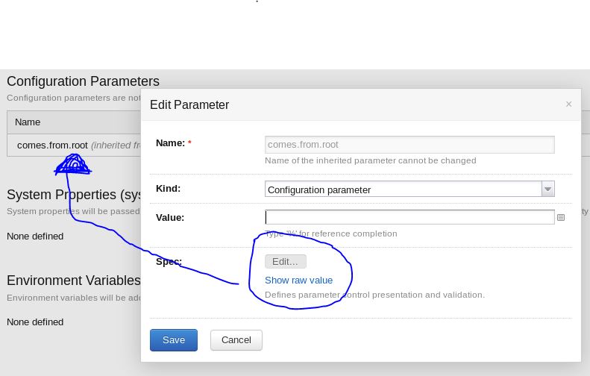The width and height of the screenshot is (590, 376).
Task: Save the parameter changes
Action: (173, 340)
